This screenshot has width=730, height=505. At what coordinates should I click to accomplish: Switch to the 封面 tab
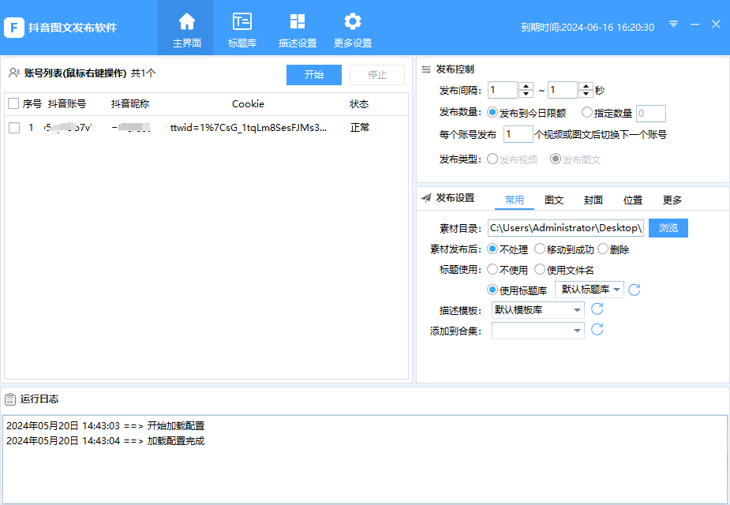(593, 200)
